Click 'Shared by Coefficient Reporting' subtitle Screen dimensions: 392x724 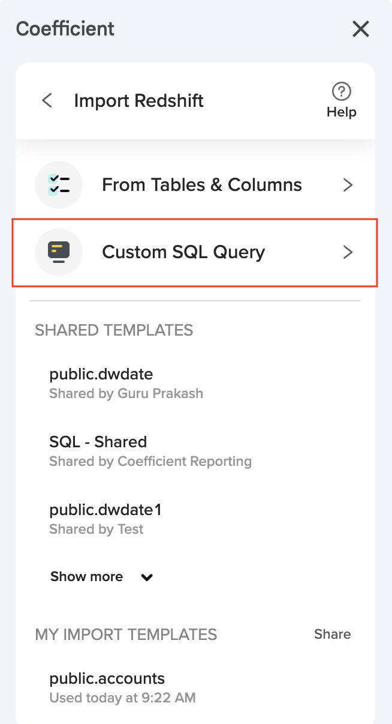150,462
